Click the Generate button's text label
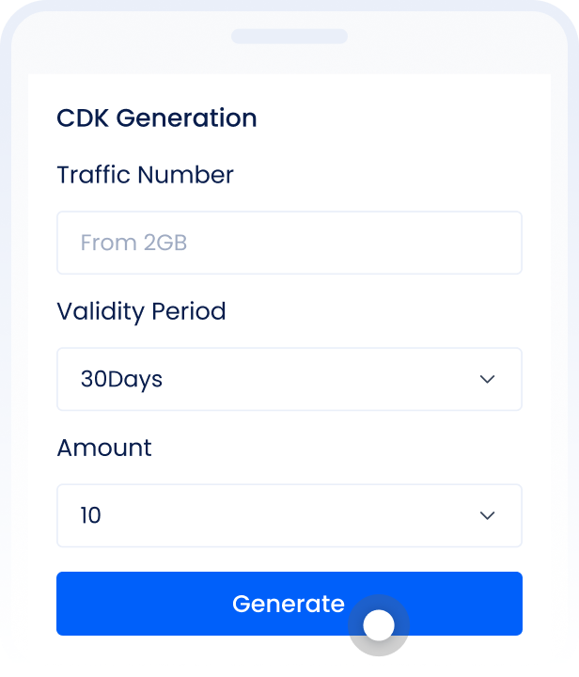This screenshot has width=579, height=677. [288, 604]
